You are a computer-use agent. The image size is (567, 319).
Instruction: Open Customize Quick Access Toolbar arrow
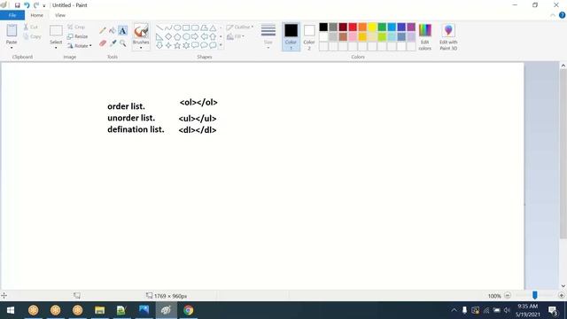44,5
